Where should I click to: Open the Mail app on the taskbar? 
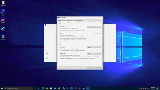click(x=55, y=88)
